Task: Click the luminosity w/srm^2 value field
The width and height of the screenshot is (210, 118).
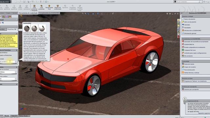Action: tap(7, 62)
